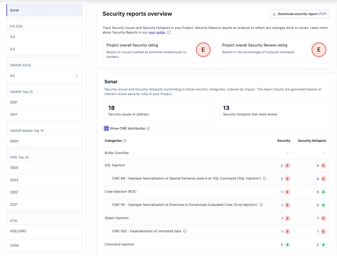
Task: Click info icon next to Categories header
Action: click(x=125, y=141)
